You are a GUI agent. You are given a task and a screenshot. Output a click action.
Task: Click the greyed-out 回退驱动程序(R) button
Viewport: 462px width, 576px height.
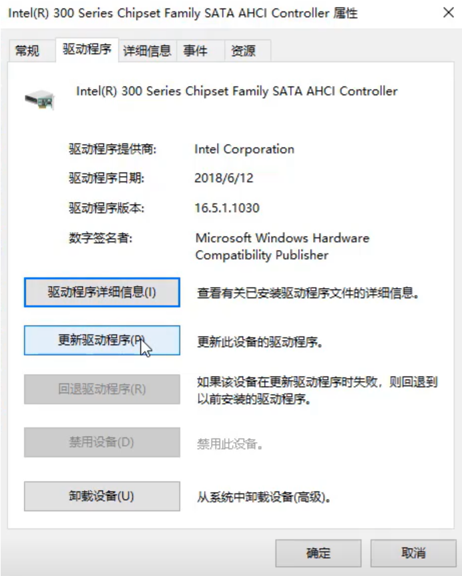click(x=101, y=389)
